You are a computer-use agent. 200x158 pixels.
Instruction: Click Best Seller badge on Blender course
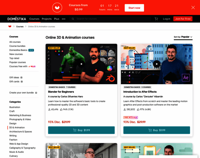tap(54, 48)
